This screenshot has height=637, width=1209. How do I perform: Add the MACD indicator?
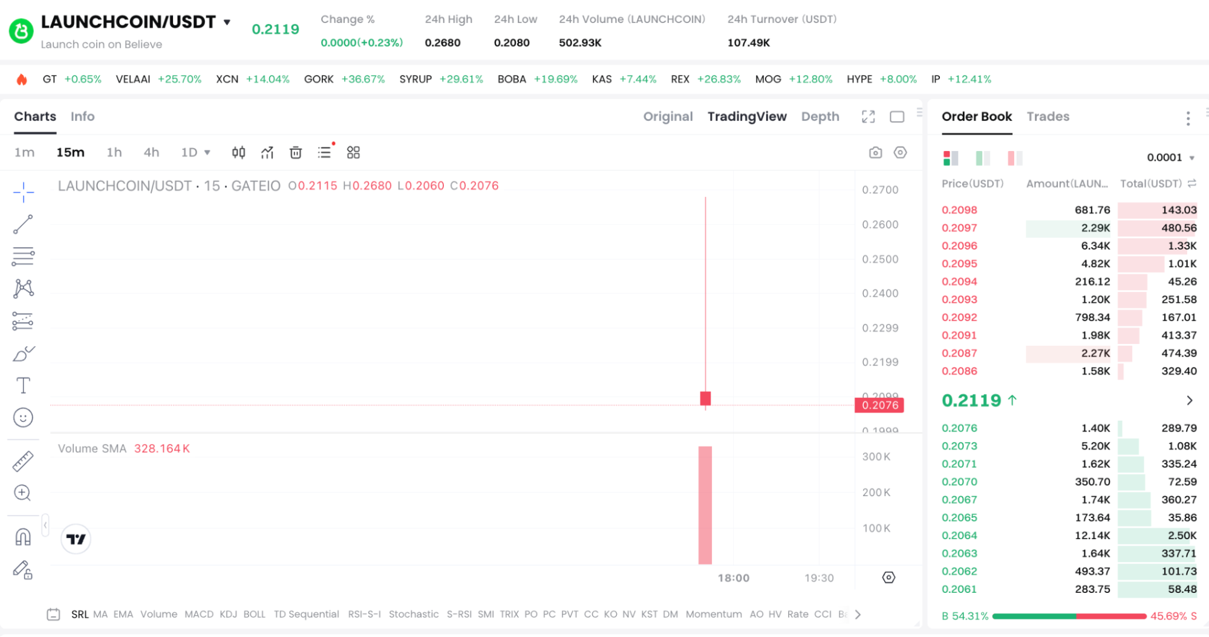pos(199,615)
